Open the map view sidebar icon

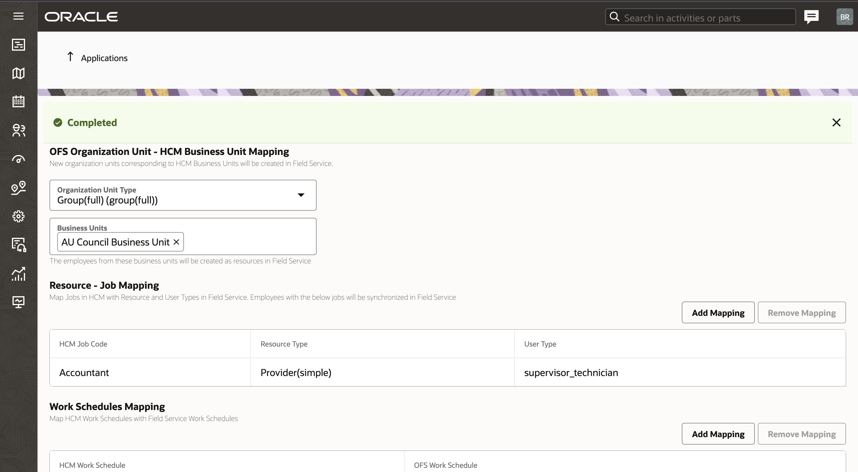pyautogui.click(x=18, y=73)
